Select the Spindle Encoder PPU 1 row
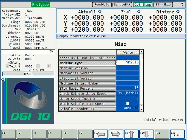Image resolution: width=187 pixels, height=140 pixels. pos(87,109)
